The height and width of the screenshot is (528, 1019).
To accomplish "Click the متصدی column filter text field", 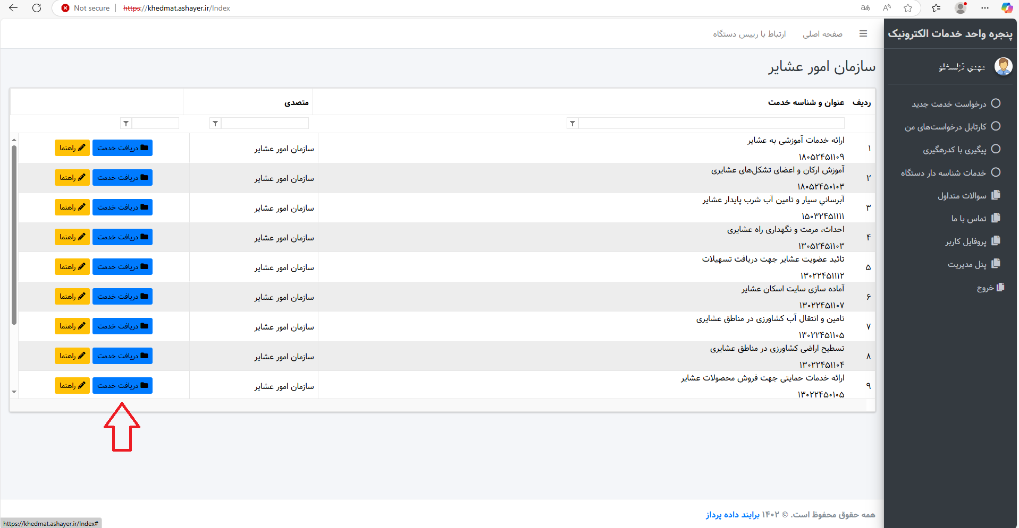I will pyautogui.click(x=265, y=124).
